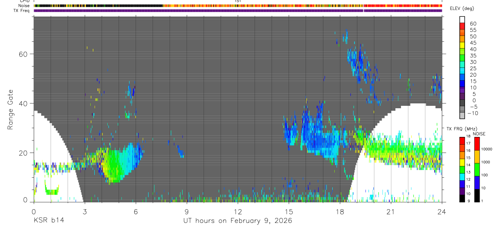Select the 'KSR b14' radar beam label
497x229 pixels.
(x=49, y=221)
